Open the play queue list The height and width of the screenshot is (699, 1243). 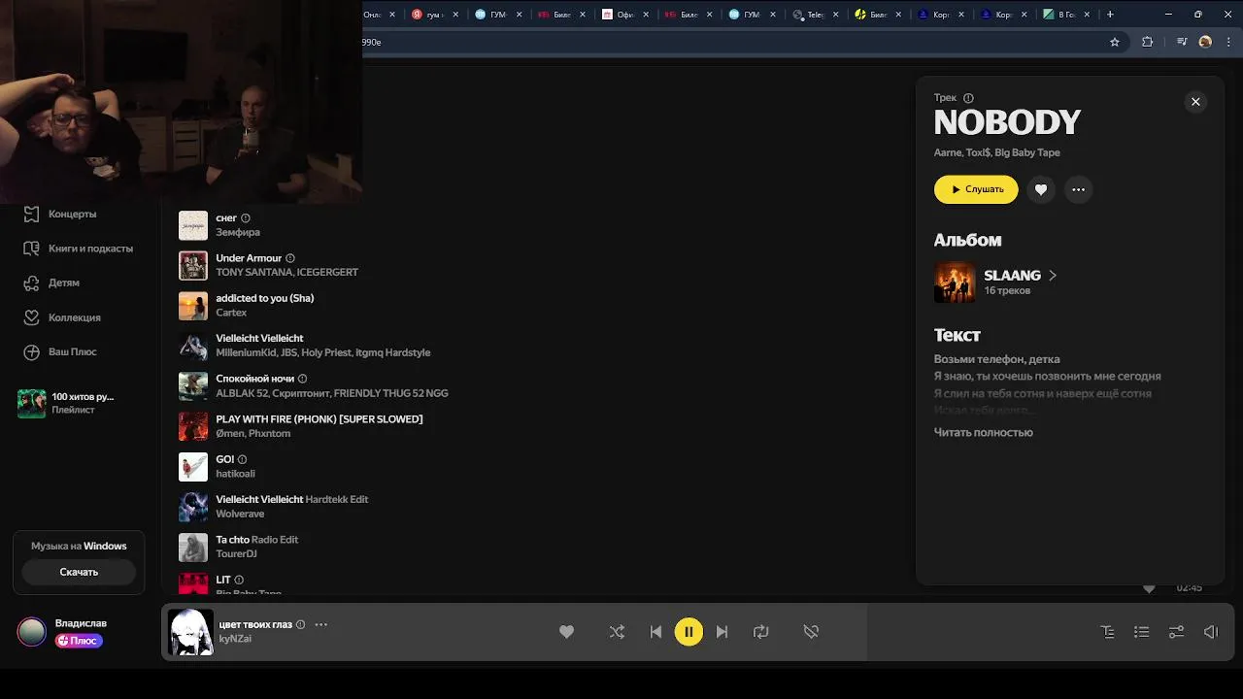tap(1142, 632)
